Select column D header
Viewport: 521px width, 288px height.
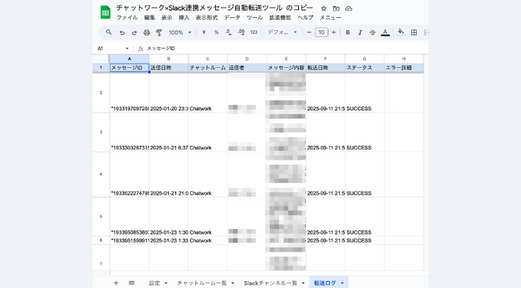tap(247, 59)
